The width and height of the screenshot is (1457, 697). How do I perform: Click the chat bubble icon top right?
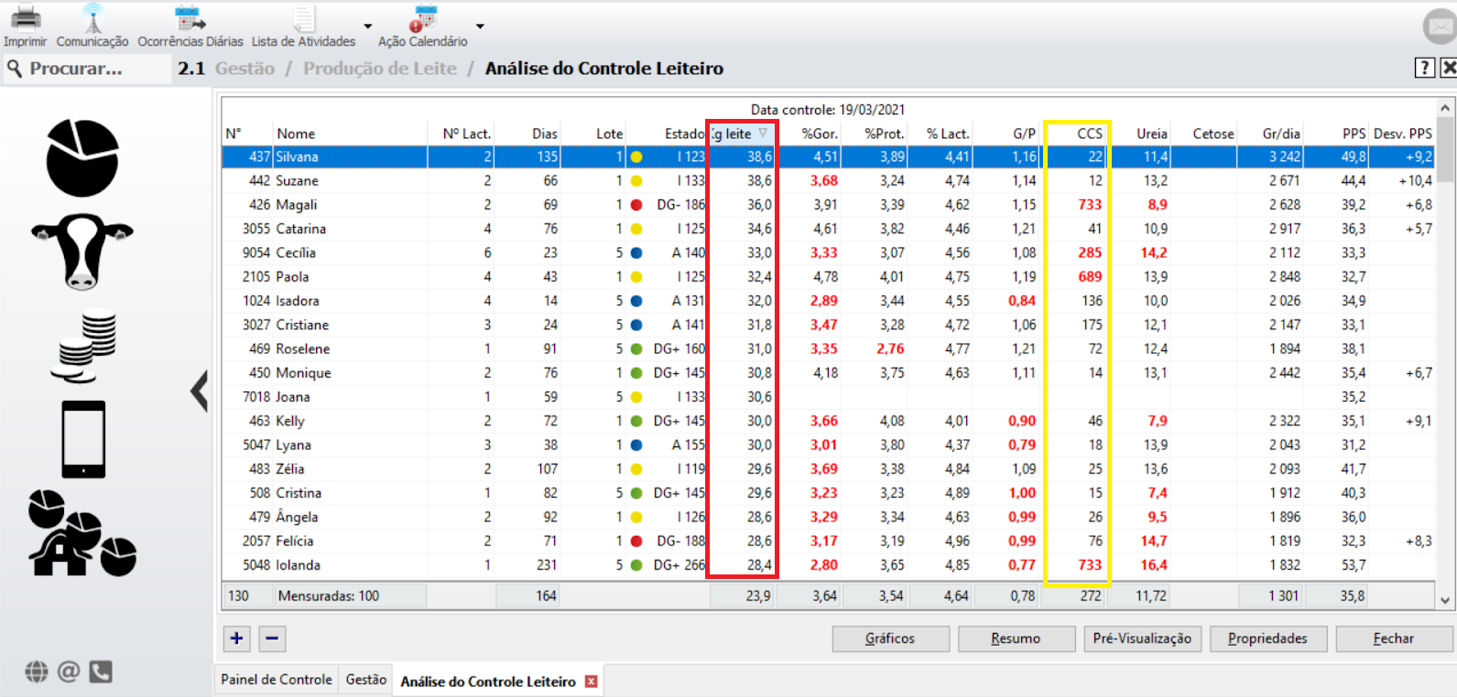coord(1441,27)
